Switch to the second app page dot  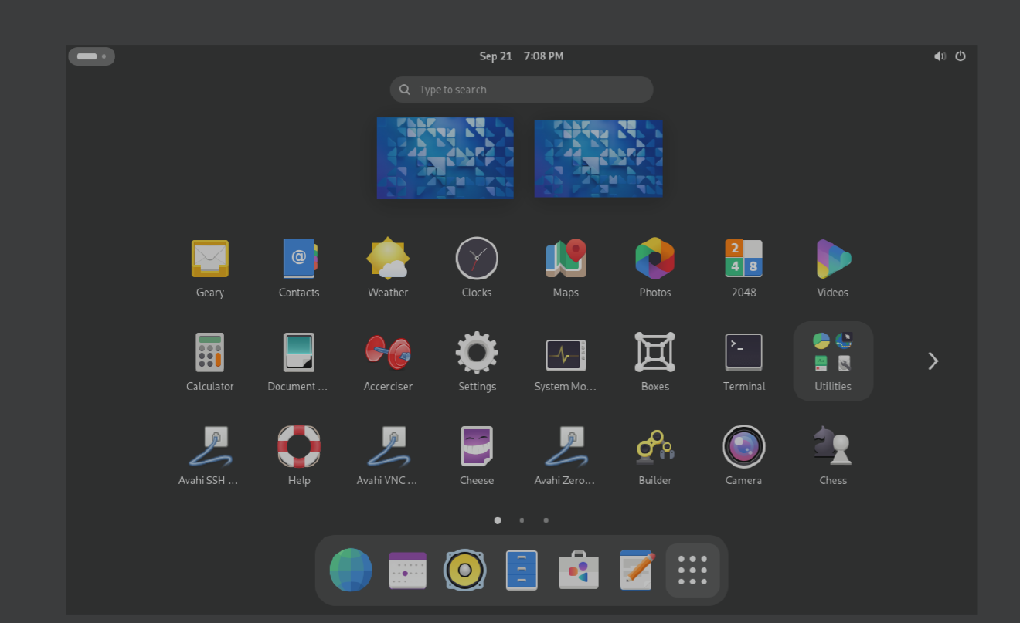(522, 520)
